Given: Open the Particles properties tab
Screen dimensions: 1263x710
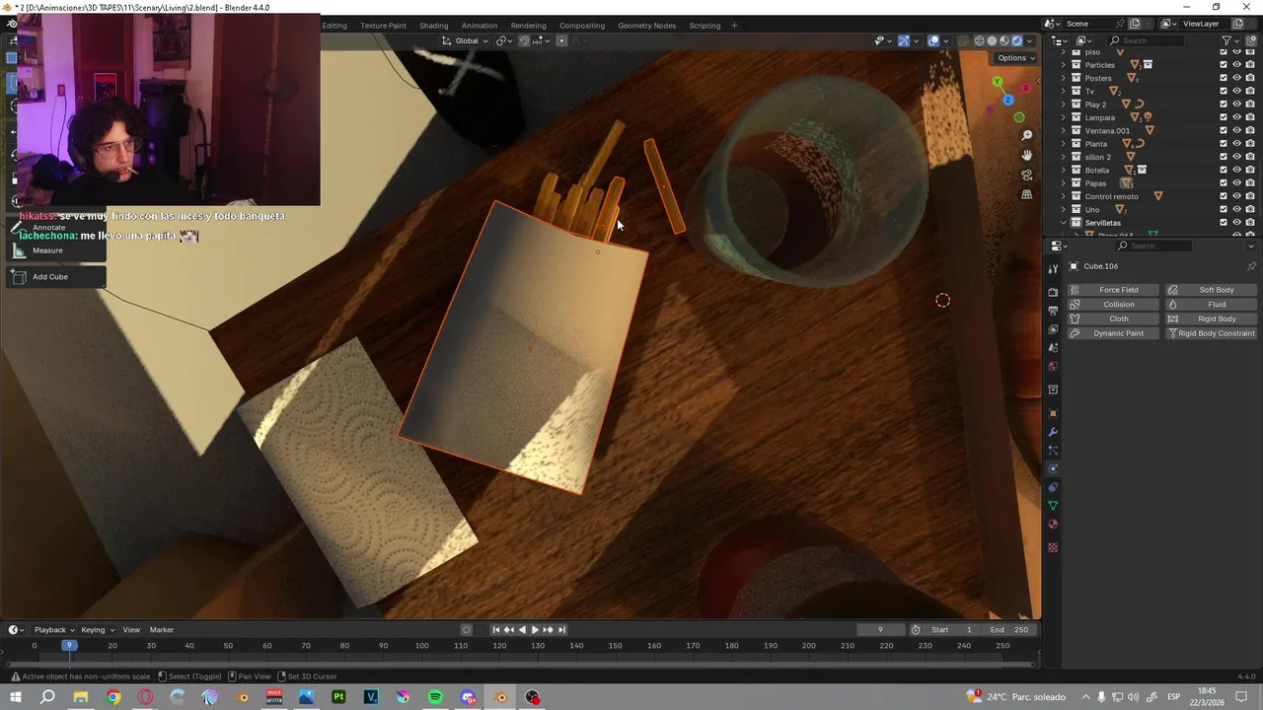Looking at the screenshot, I should [1053, 451].
